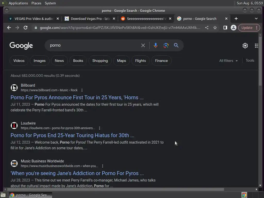Click the Billboard site favicon
Screen dimensions: 264x198
pyautogui.click(x=14, y=88)
